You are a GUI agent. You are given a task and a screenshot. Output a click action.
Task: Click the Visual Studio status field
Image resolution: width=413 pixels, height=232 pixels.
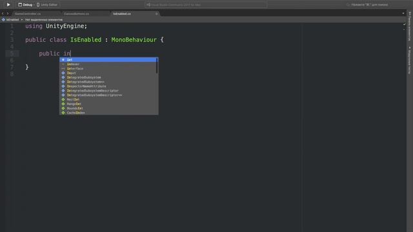[206, 5]
